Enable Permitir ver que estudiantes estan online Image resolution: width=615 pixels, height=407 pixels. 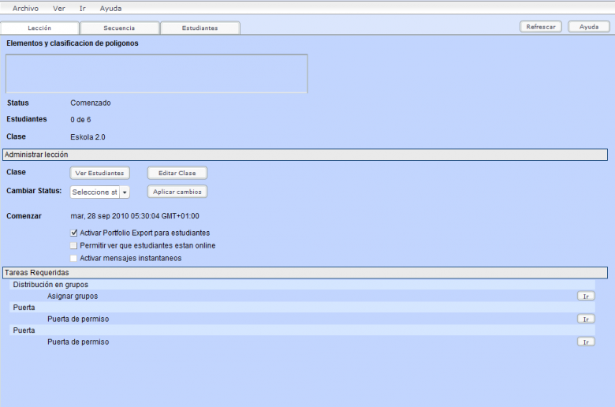click(x=74, y=246)
